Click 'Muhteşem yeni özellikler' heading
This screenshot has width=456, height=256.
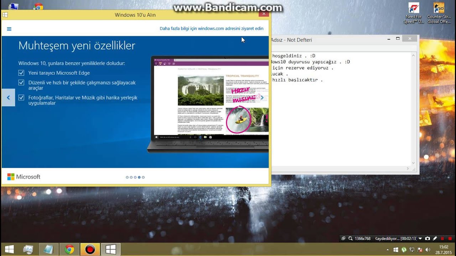(77, 46)
